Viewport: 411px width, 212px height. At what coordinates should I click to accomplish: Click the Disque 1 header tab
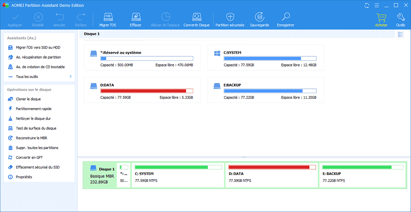pyautogui.click(x=92, y=34)
